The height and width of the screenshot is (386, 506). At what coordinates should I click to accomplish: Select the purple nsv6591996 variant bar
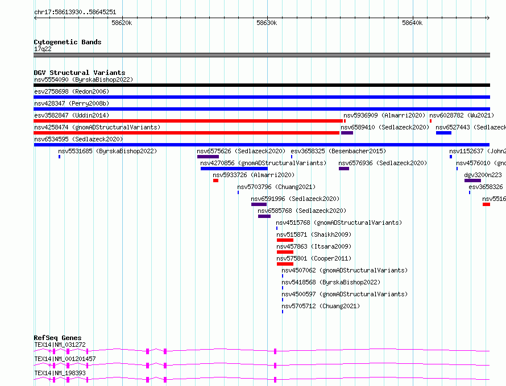pos(259,204)
